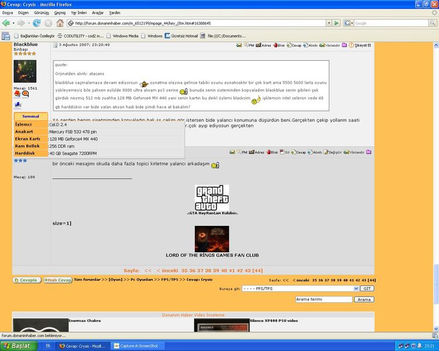This screenshot has height=351, width=439.
Task: Click Pc Oyunları breadcrumb link
Action: click(142, 280)
